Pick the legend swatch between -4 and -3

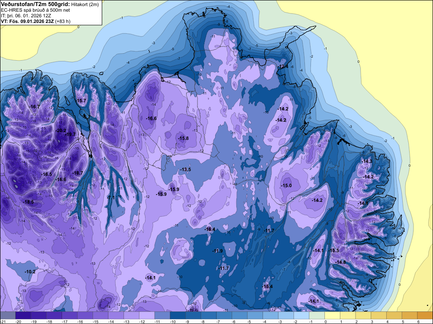point(271,315)
